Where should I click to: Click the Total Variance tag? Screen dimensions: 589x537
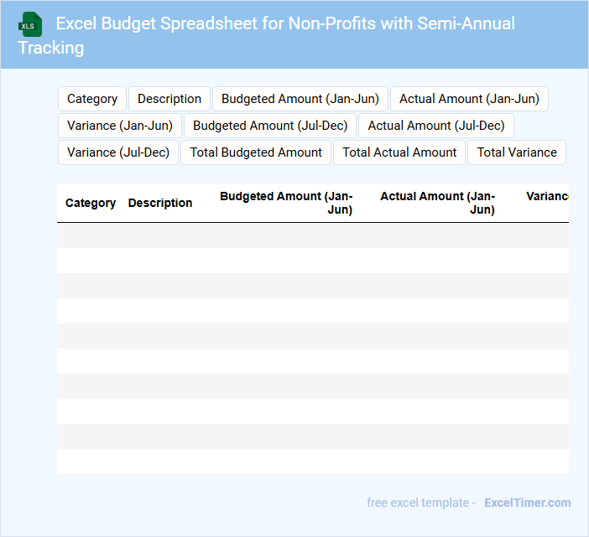click(517, 152)
